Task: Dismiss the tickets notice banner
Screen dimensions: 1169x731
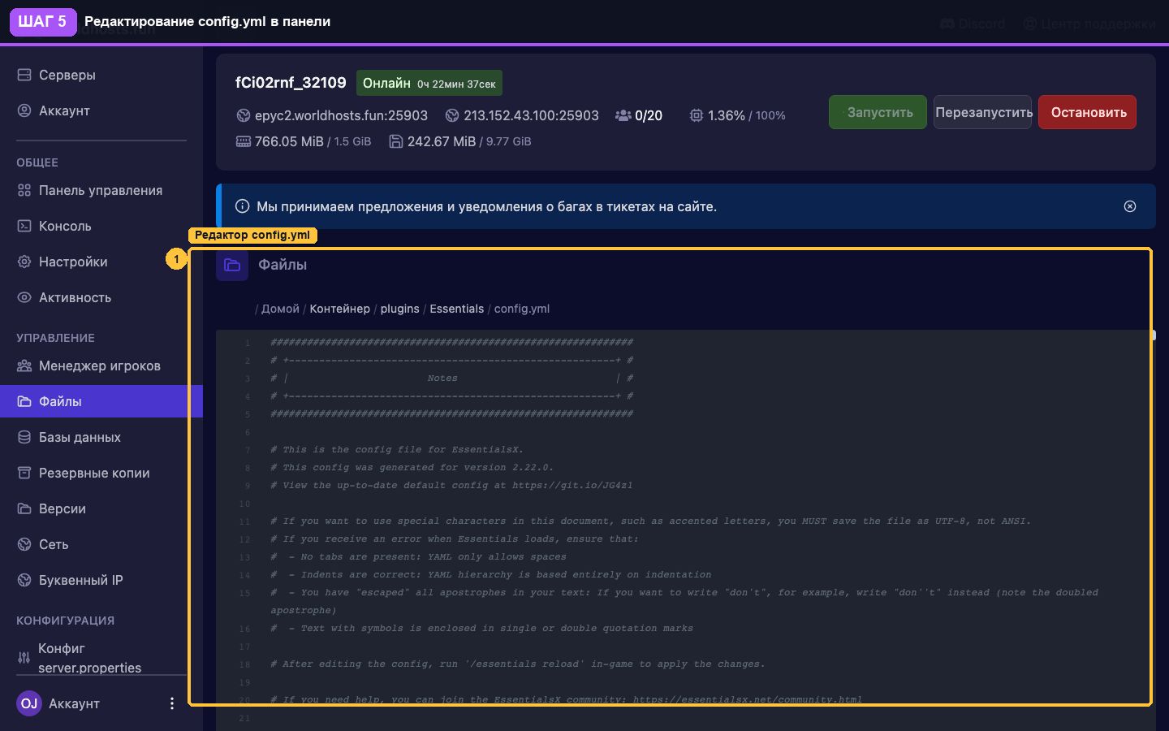Action: (x=1130, y=206)
